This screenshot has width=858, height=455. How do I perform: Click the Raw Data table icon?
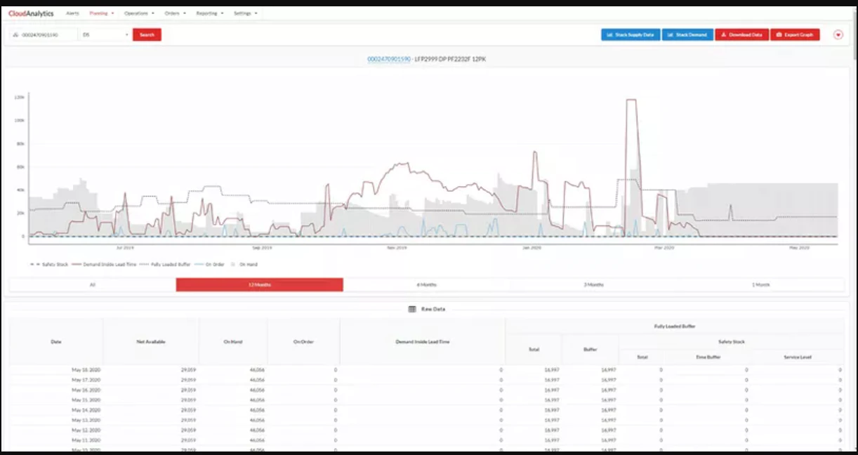(412, 309)
